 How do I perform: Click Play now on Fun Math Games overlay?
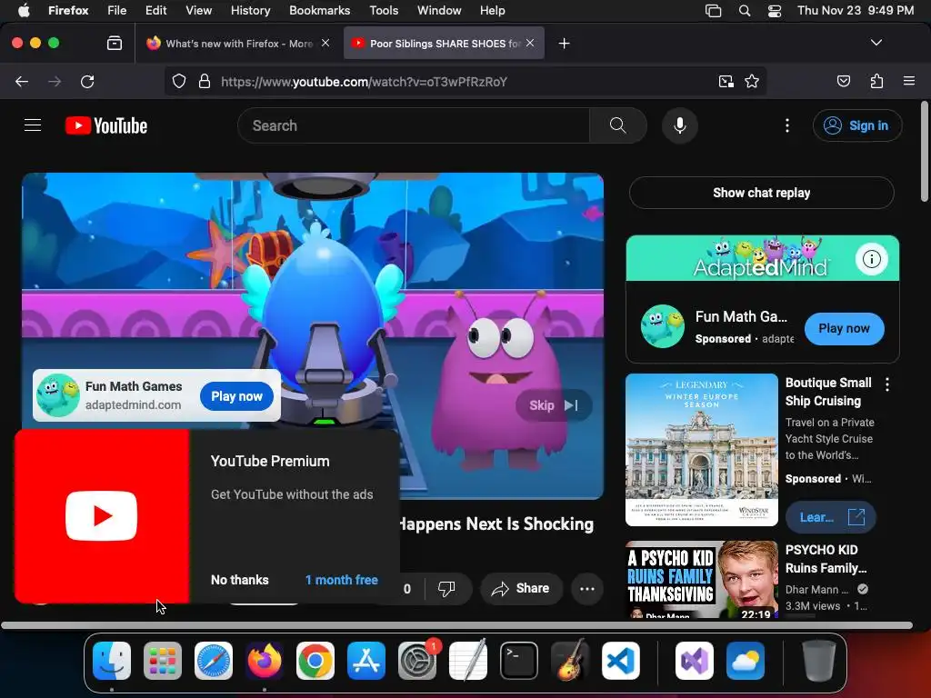point(236,396)
